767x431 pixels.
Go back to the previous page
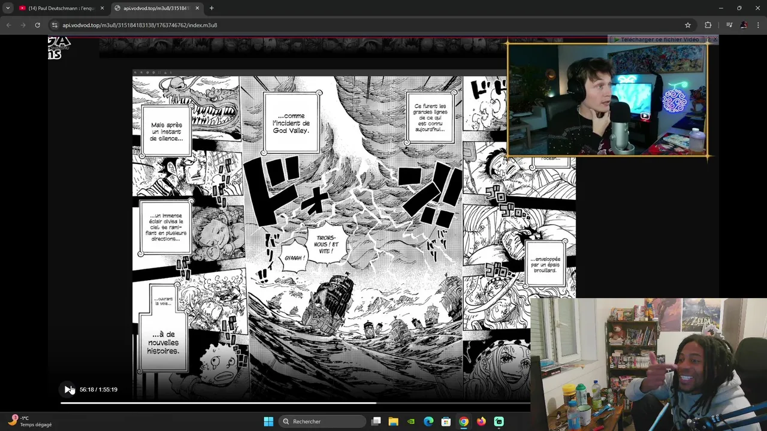click(x=8, y=25)
